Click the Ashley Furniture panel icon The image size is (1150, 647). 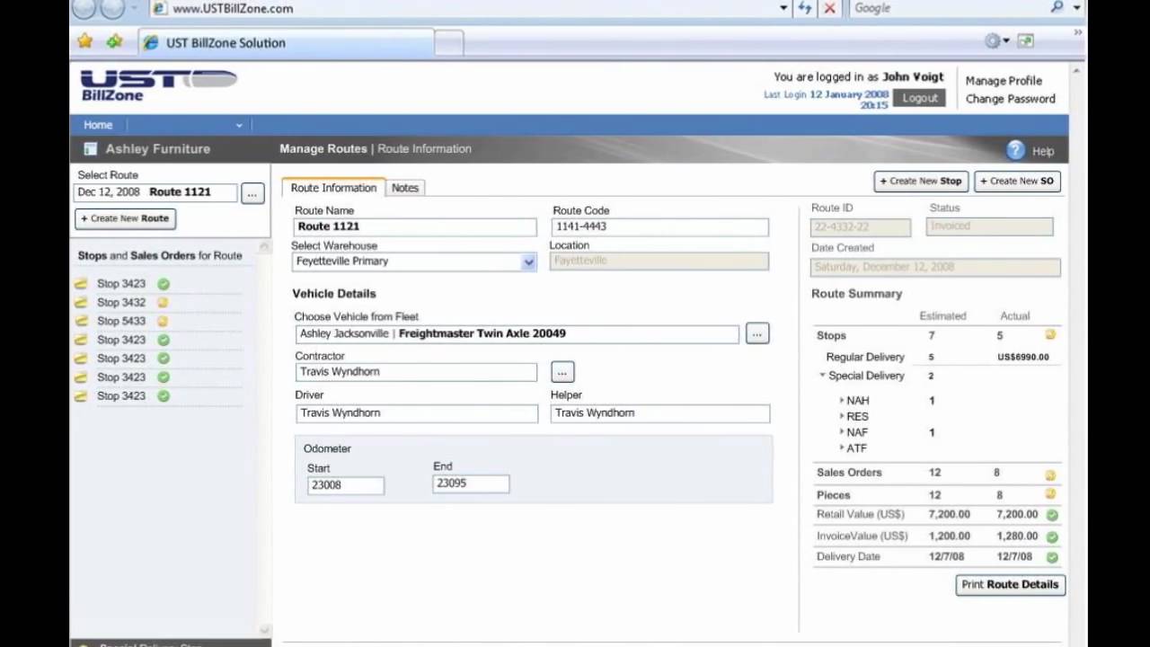(x=90, y=149)
